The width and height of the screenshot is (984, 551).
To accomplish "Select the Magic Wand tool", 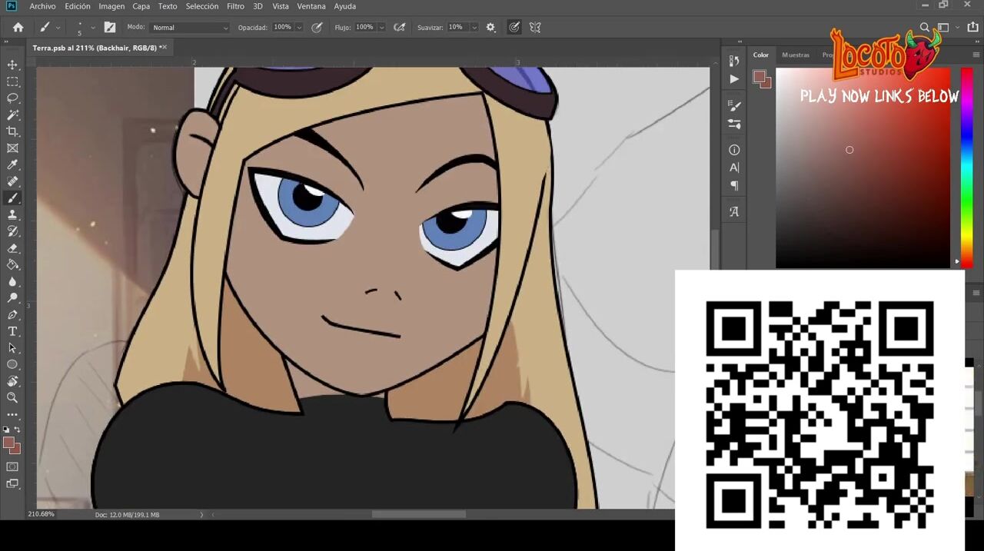I will pos(12,115).
